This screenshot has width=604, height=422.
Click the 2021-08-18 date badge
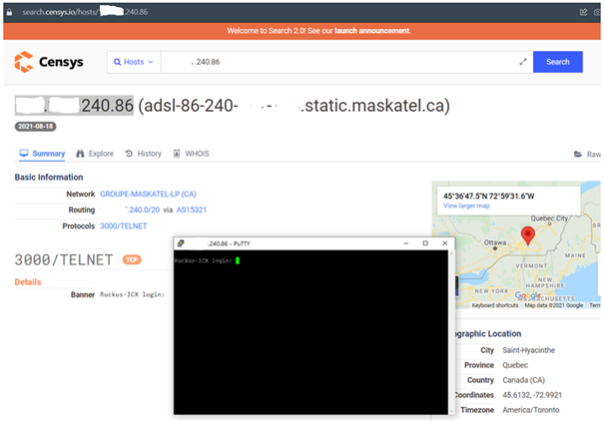[x=35, y=127]
